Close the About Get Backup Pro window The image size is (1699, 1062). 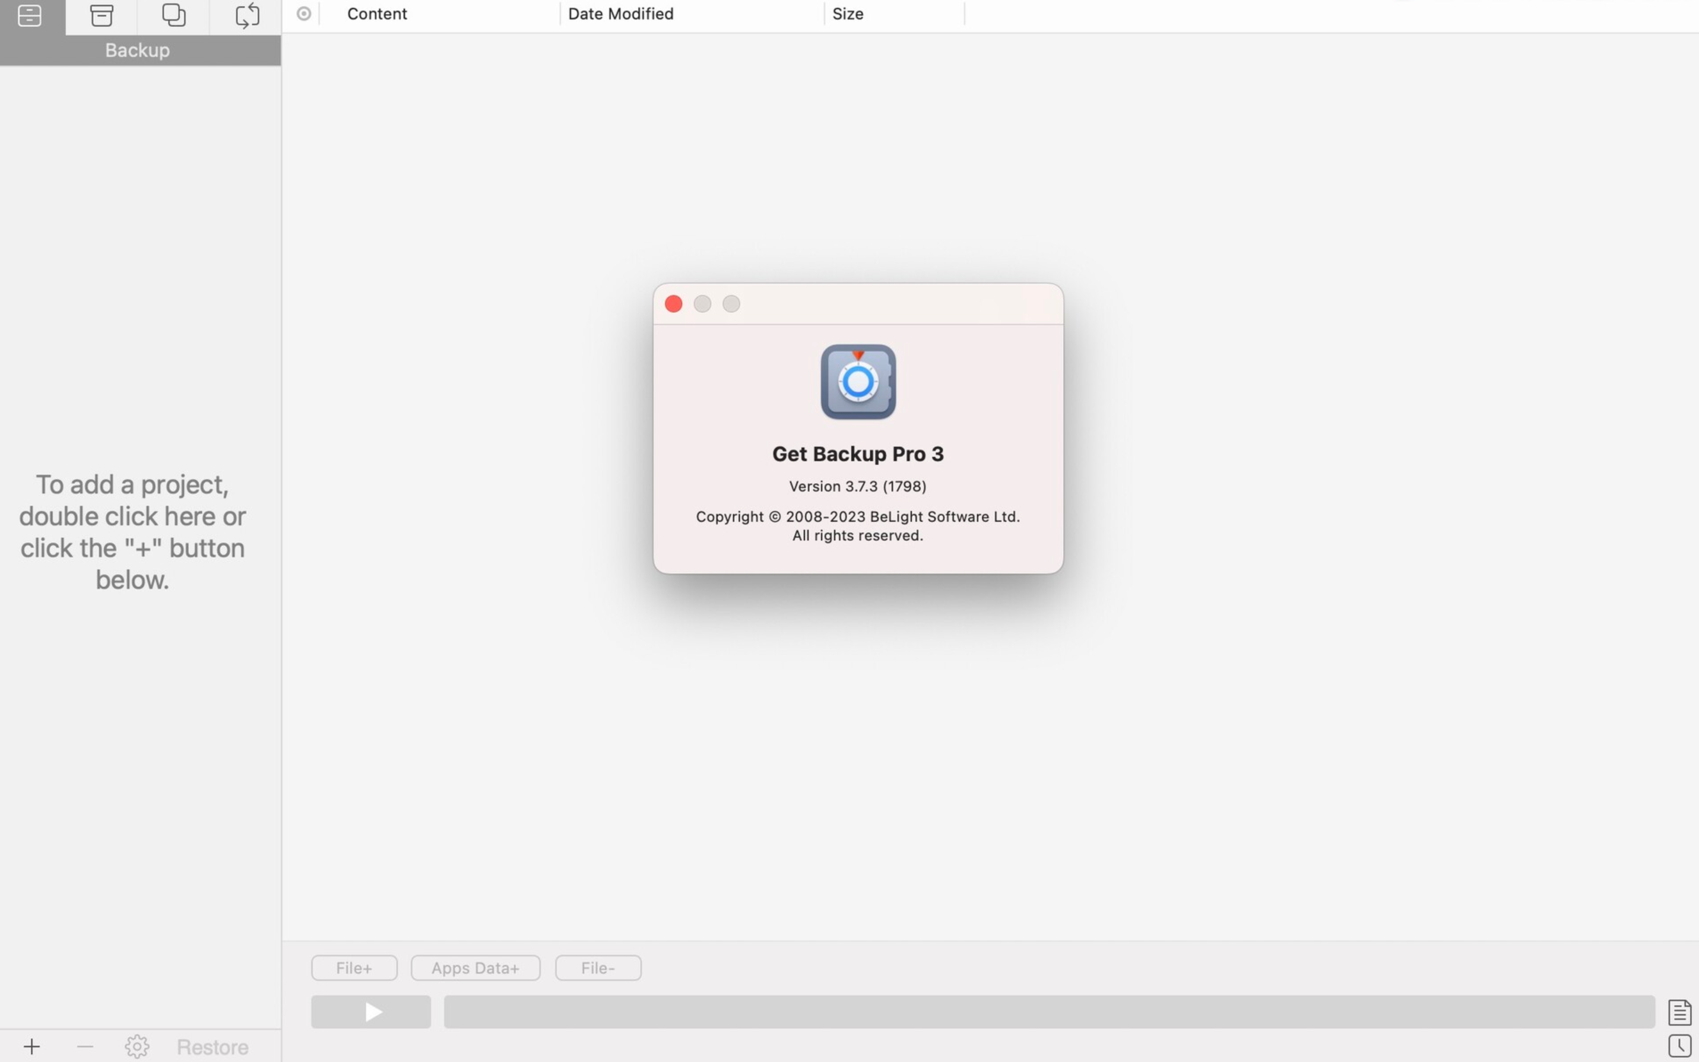(674, 303)
